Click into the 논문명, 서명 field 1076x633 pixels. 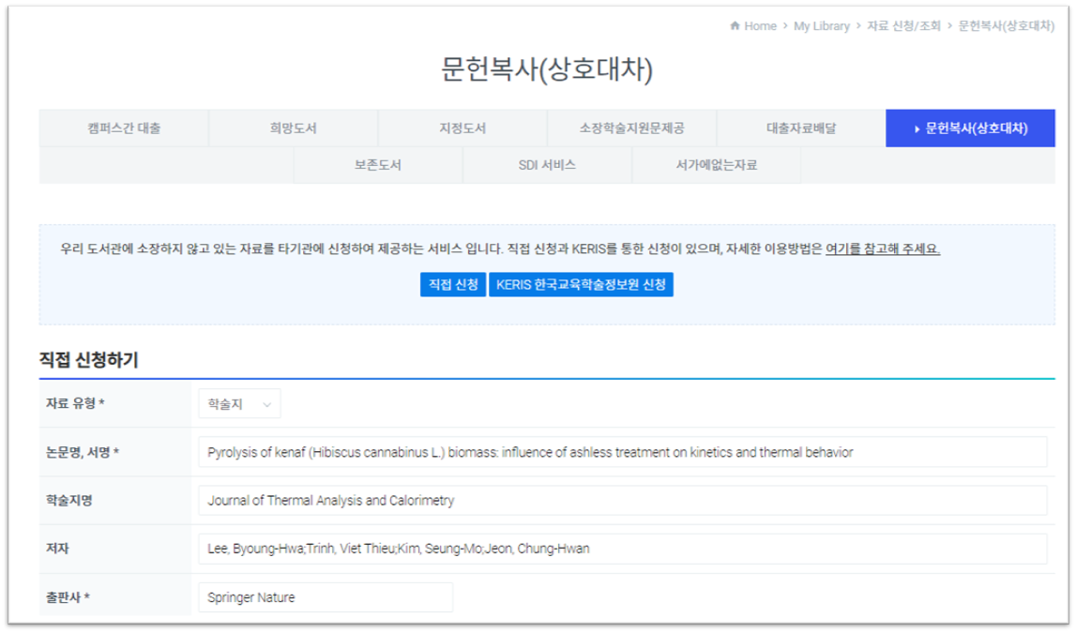tap(622, 452)
